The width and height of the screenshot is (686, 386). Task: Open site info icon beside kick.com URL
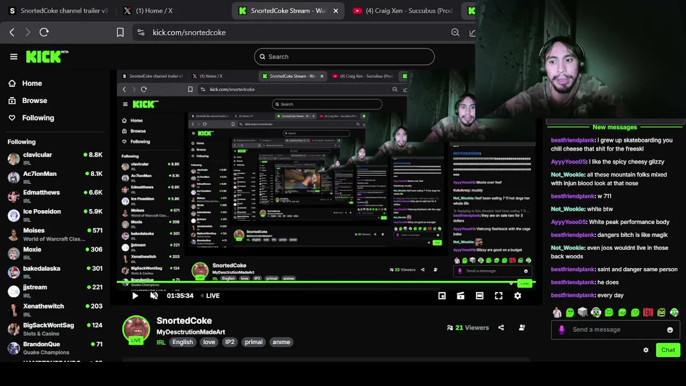coord(140,32)
